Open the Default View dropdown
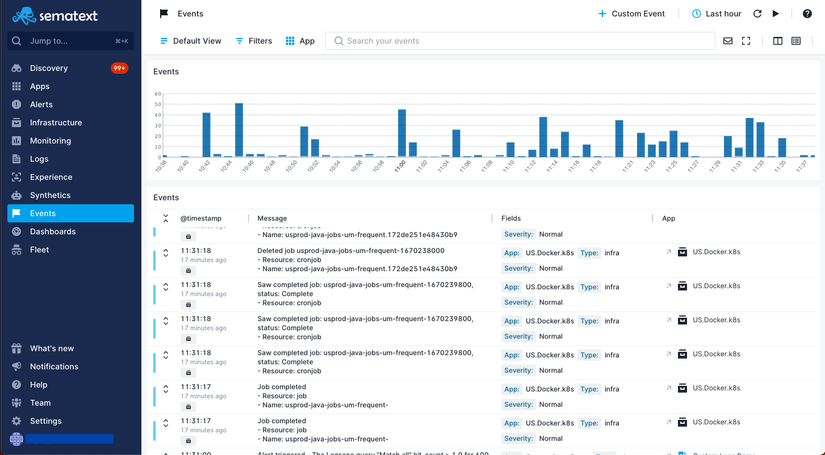The image size is (825, 455). [x=191, y=41]
